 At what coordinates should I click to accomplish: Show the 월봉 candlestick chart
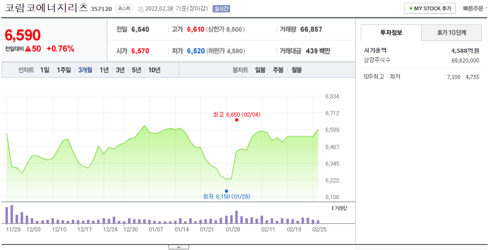coord(296,70)
